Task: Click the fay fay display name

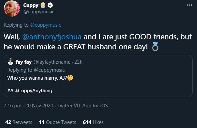Action: point(24,62)
